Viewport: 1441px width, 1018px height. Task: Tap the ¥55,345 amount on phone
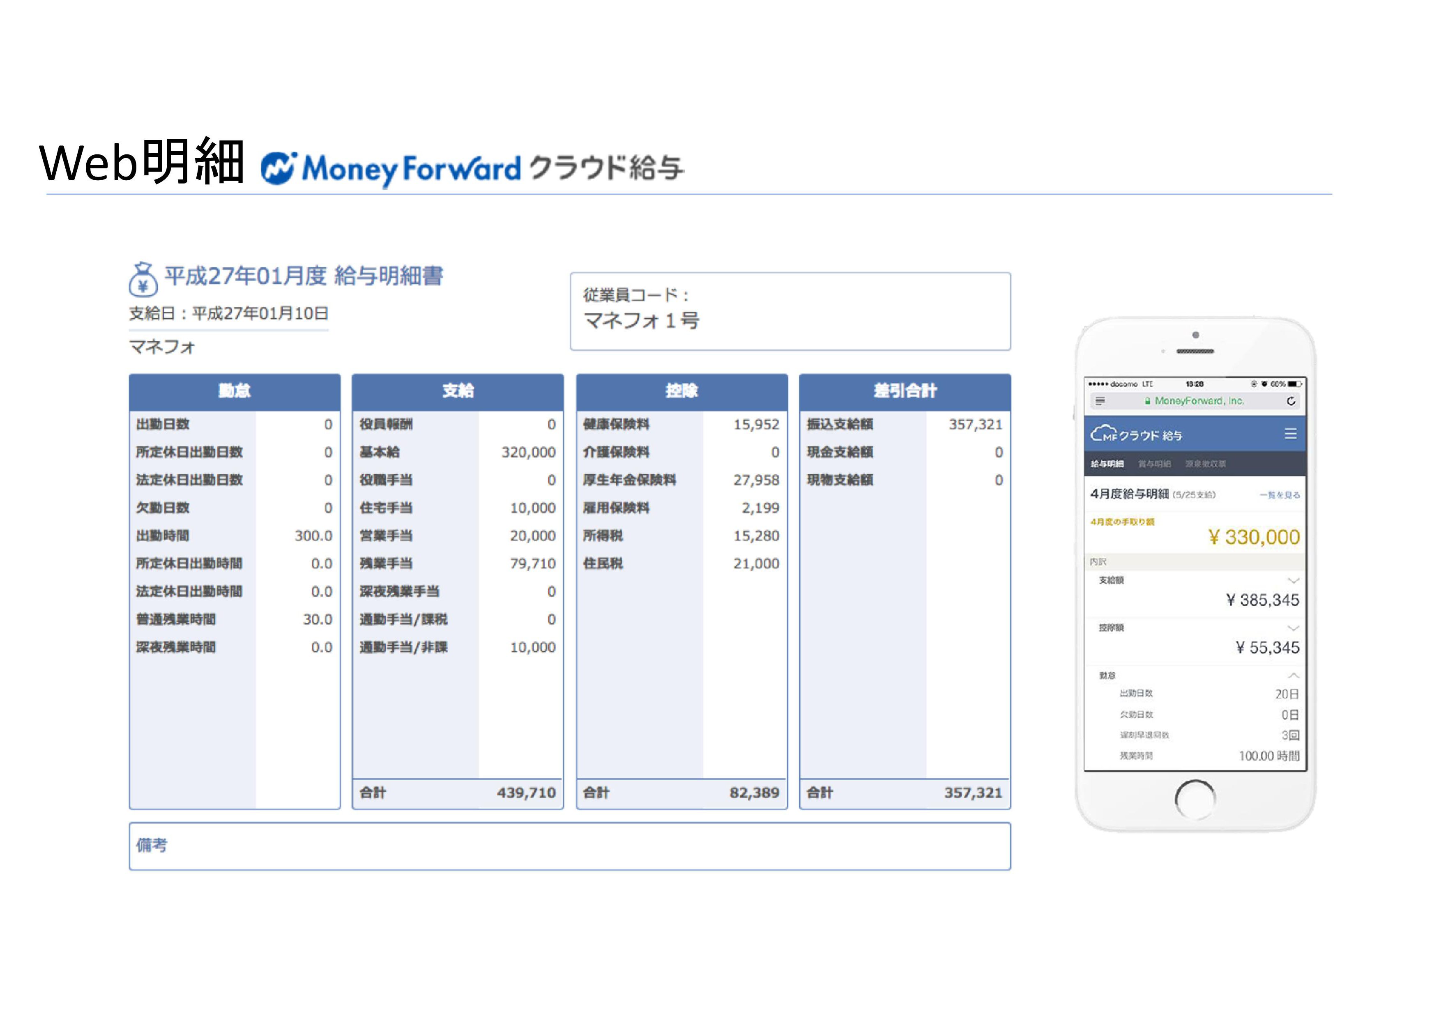1267,648
